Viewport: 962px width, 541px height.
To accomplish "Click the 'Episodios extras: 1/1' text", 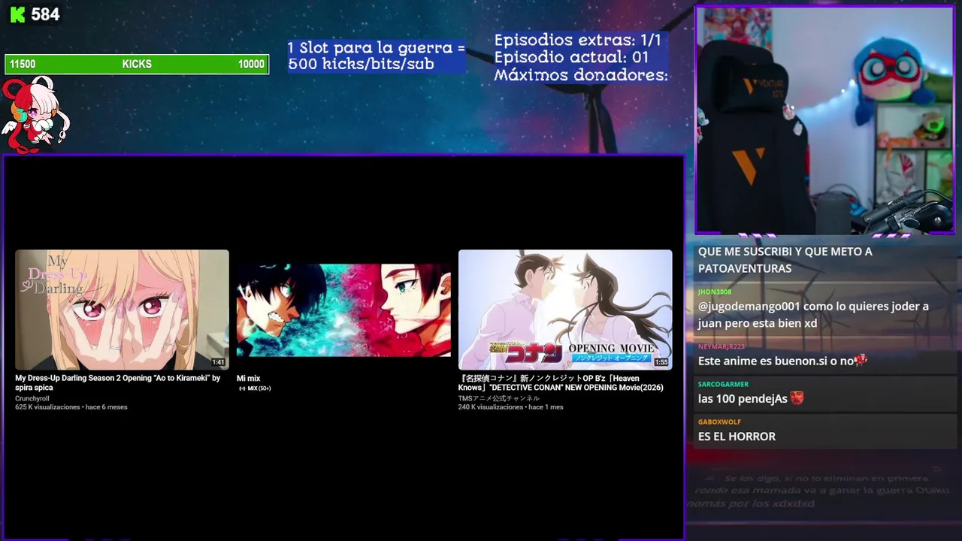I will click(577, 40).
